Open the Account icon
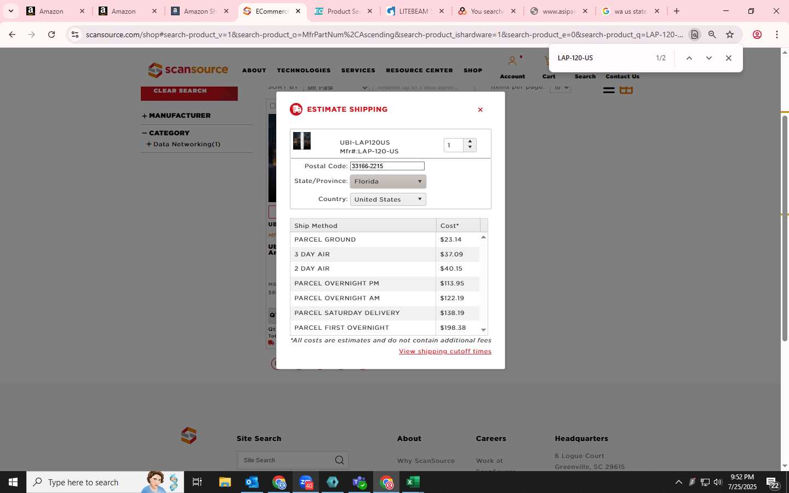The image size is (789, 493). (x=512, y=61)
